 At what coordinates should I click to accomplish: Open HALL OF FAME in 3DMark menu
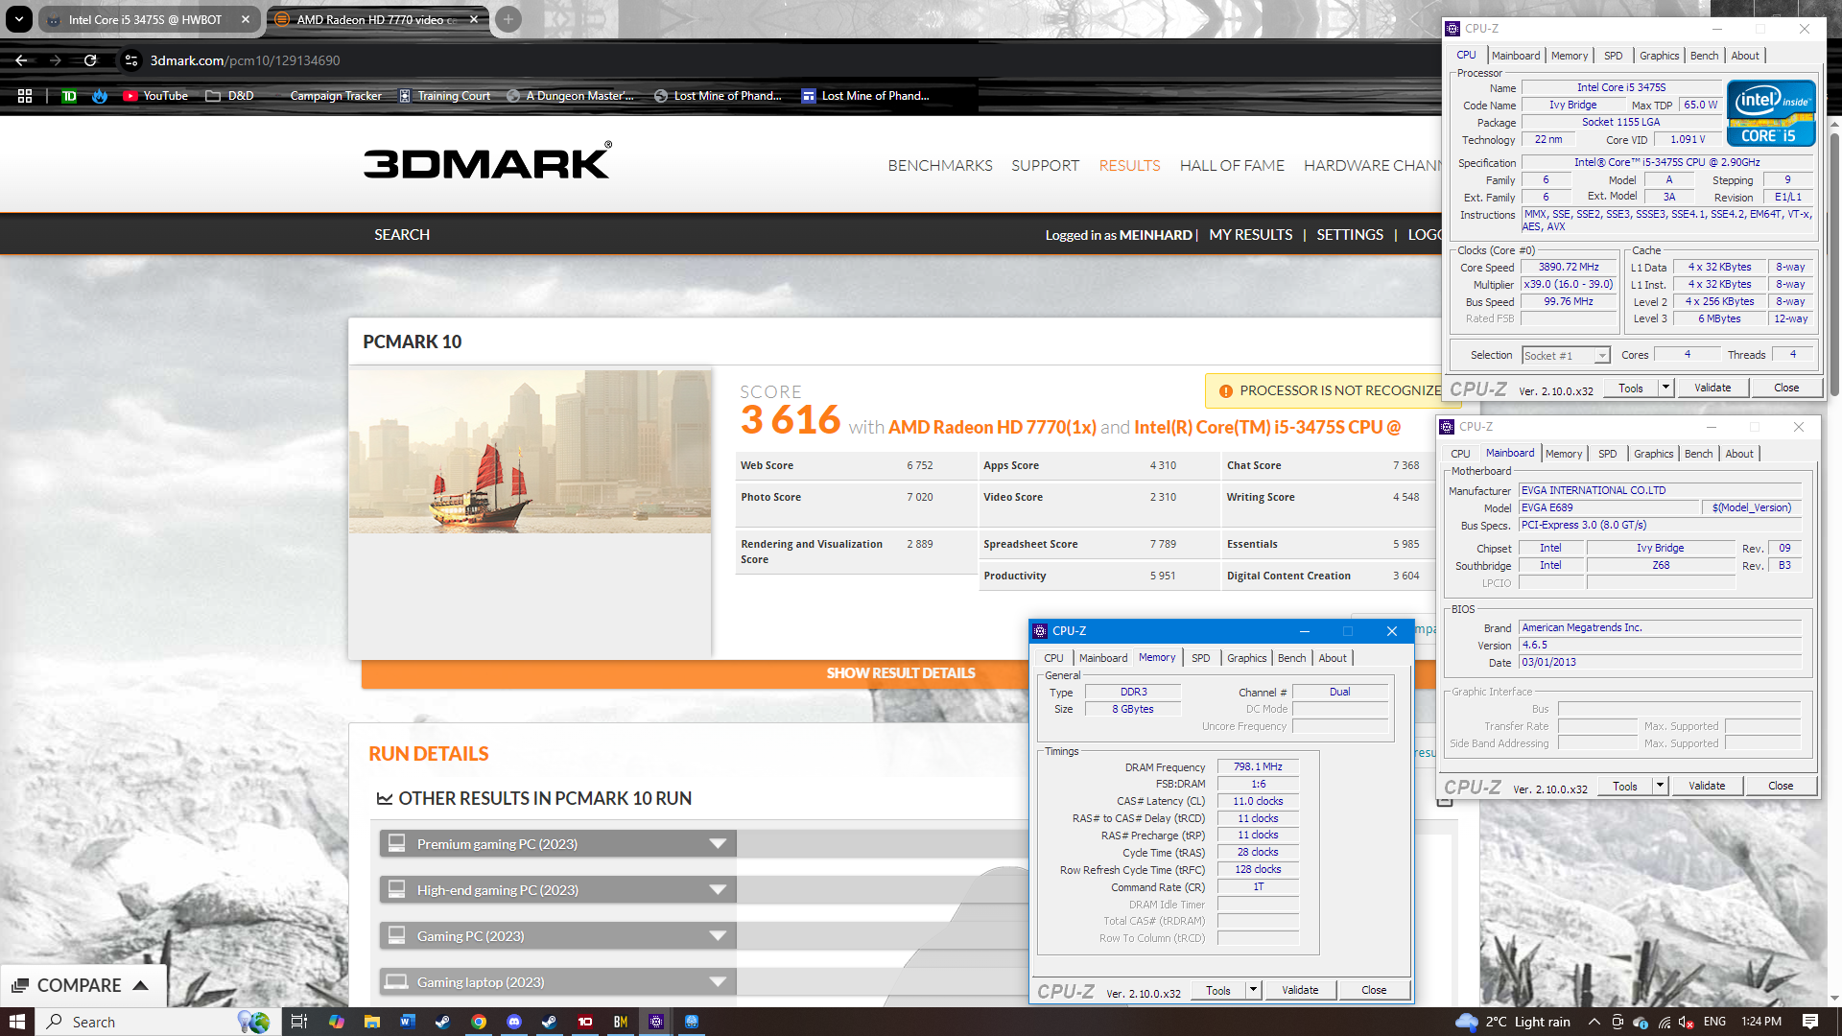pos(1232,166)
